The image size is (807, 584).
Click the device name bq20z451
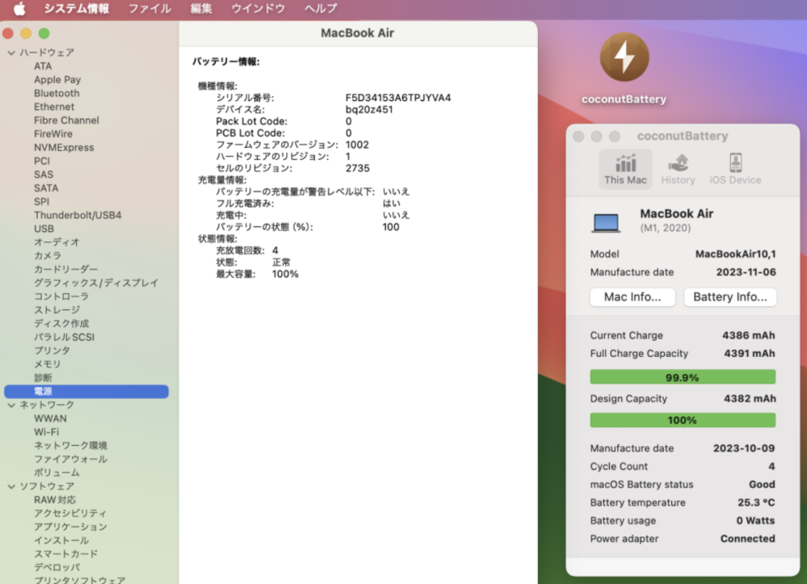(x=369, y=110)
